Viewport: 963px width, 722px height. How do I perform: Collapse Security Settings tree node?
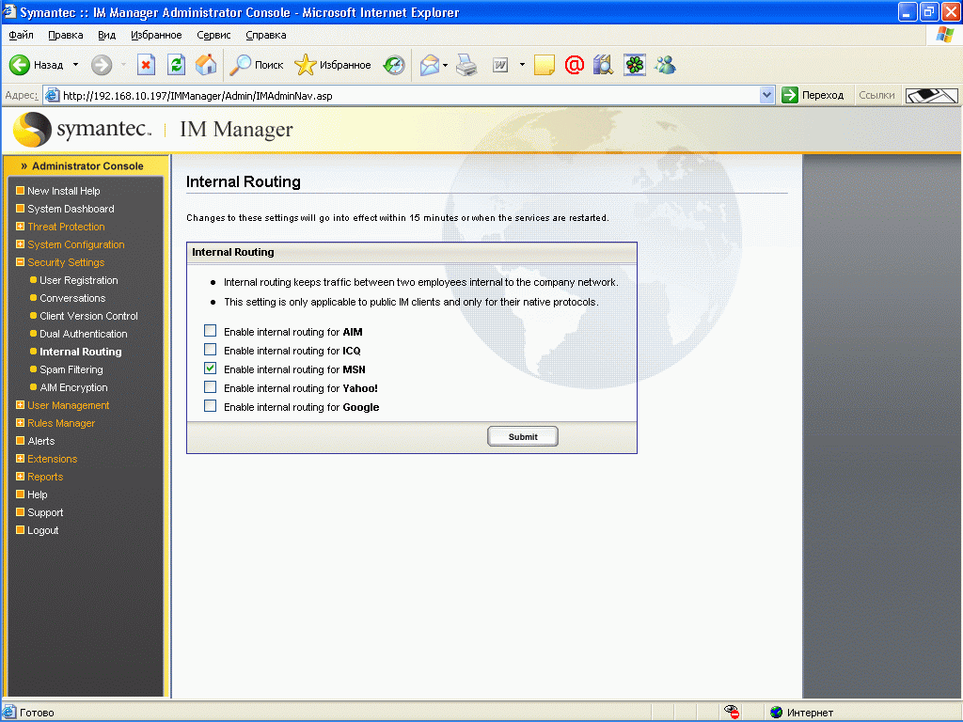tap(21, 261)
